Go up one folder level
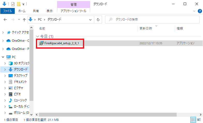The width and height of the screenshot is (203, 123). (24, 20)
